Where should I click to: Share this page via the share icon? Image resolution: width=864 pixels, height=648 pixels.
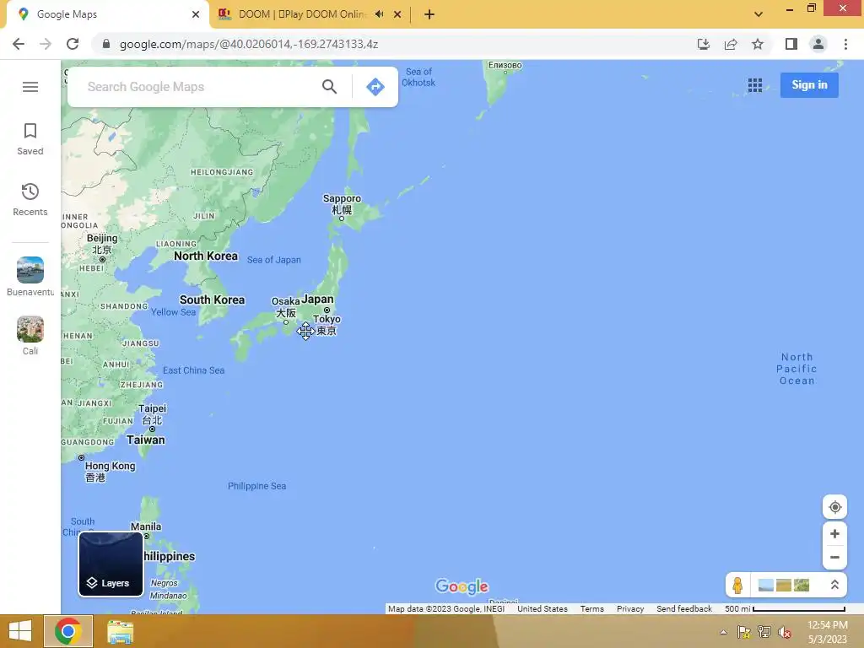pos(731,44)
